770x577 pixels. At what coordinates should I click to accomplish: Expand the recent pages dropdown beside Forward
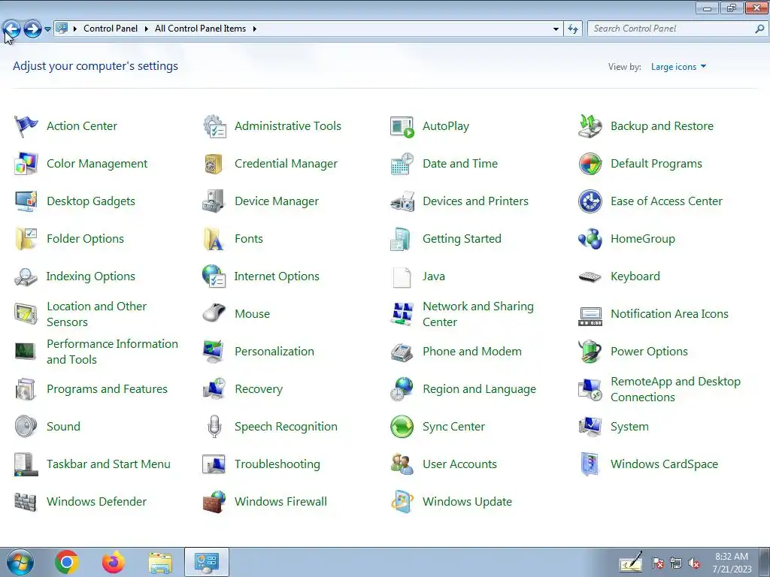point(47,29)
